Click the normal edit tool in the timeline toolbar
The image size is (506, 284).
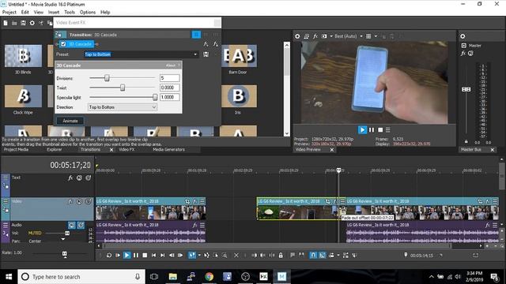click(x=192, y=256)
